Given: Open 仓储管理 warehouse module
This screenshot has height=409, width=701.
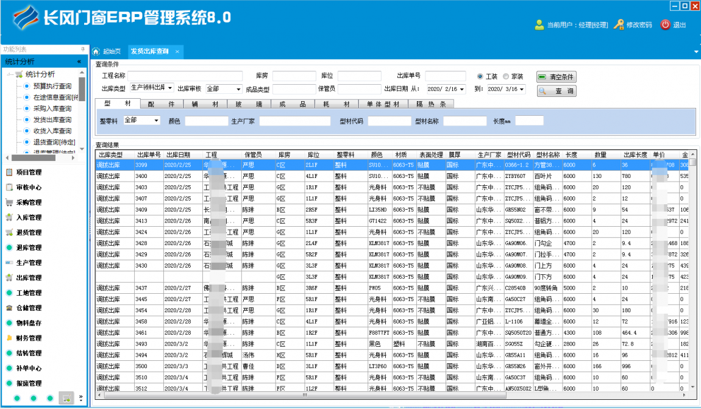Looking at the screenshot, I should point(28,308).
